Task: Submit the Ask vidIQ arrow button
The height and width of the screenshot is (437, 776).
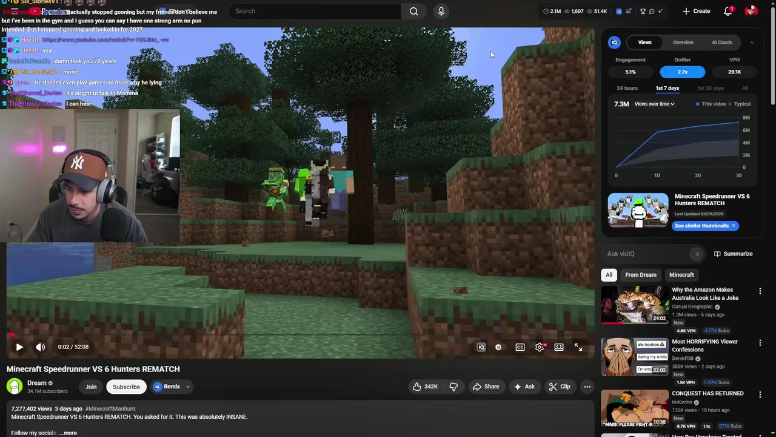Action: 697,254
